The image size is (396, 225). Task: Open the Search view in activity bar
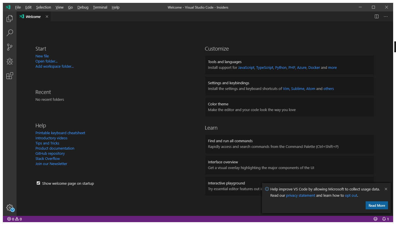10,33
